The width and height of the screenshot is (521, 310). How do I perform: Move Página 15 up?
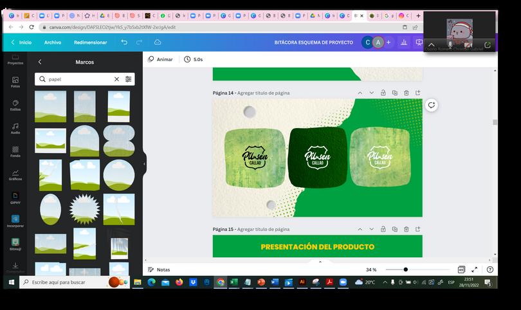click(x=360, y=229)
